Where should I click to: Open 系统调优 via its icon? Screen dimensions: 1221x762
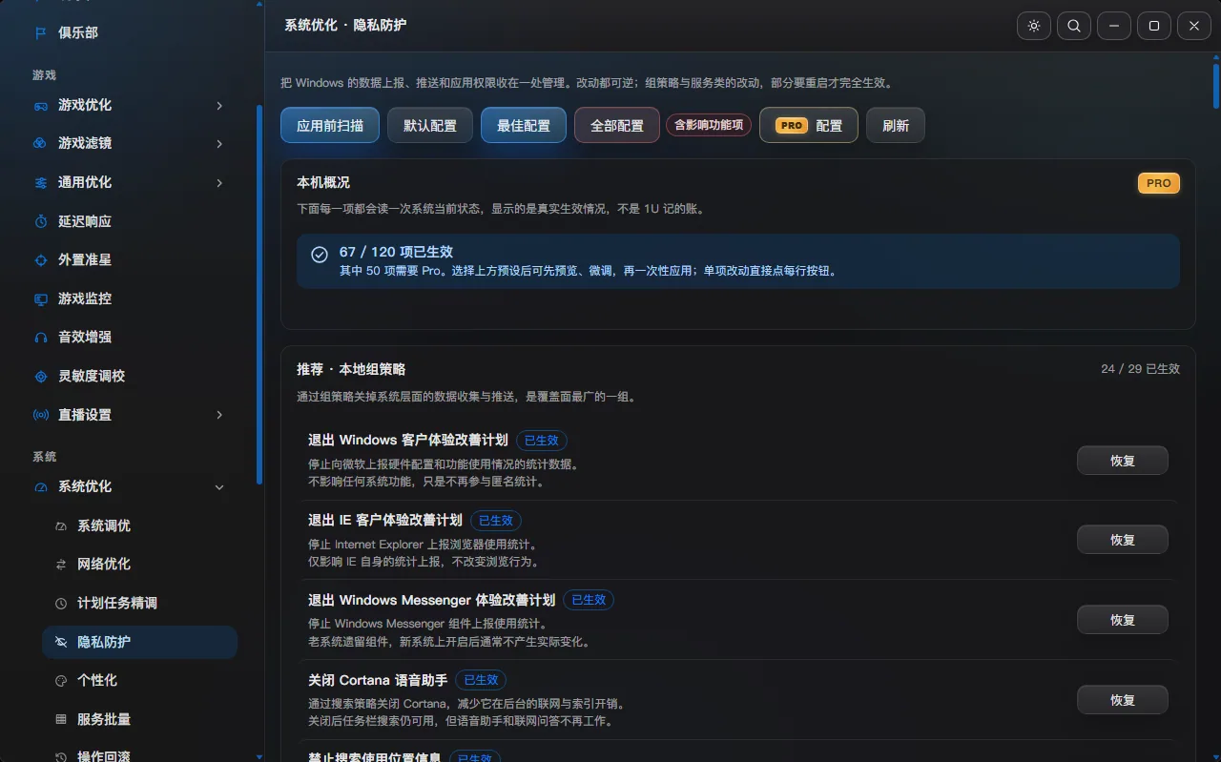[61, 525]
